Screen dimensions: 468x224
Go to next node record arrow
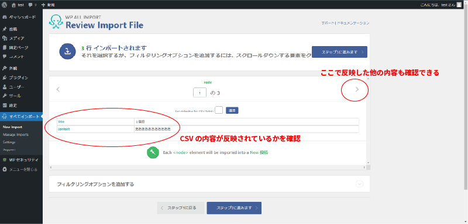(x=357, y=89)
